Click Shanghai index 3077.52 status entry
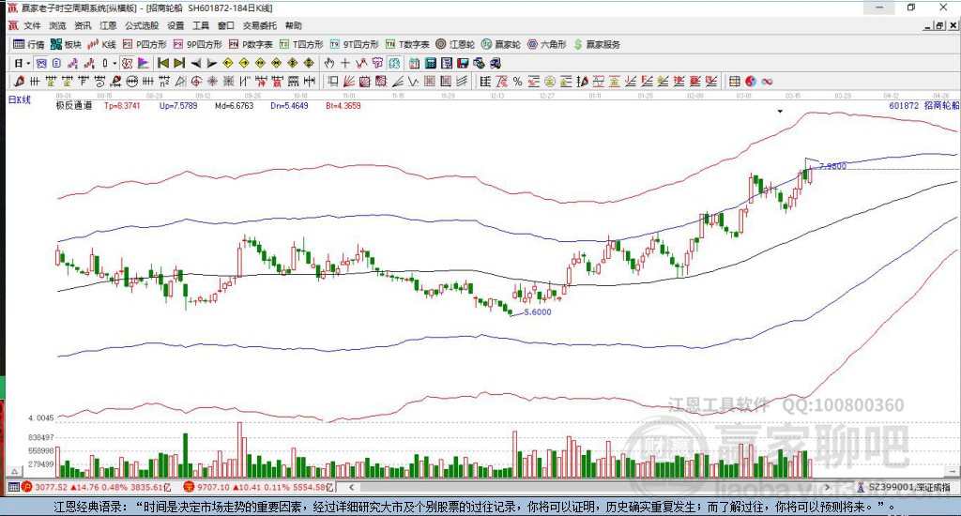This screenshot has width=961, height=516. tap(98, 487)
